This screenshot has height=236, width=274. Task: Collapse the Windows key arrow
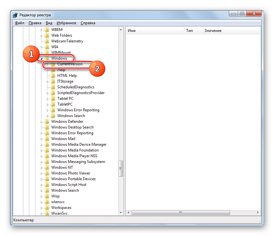pyautogui.click(x=41, y=59)
